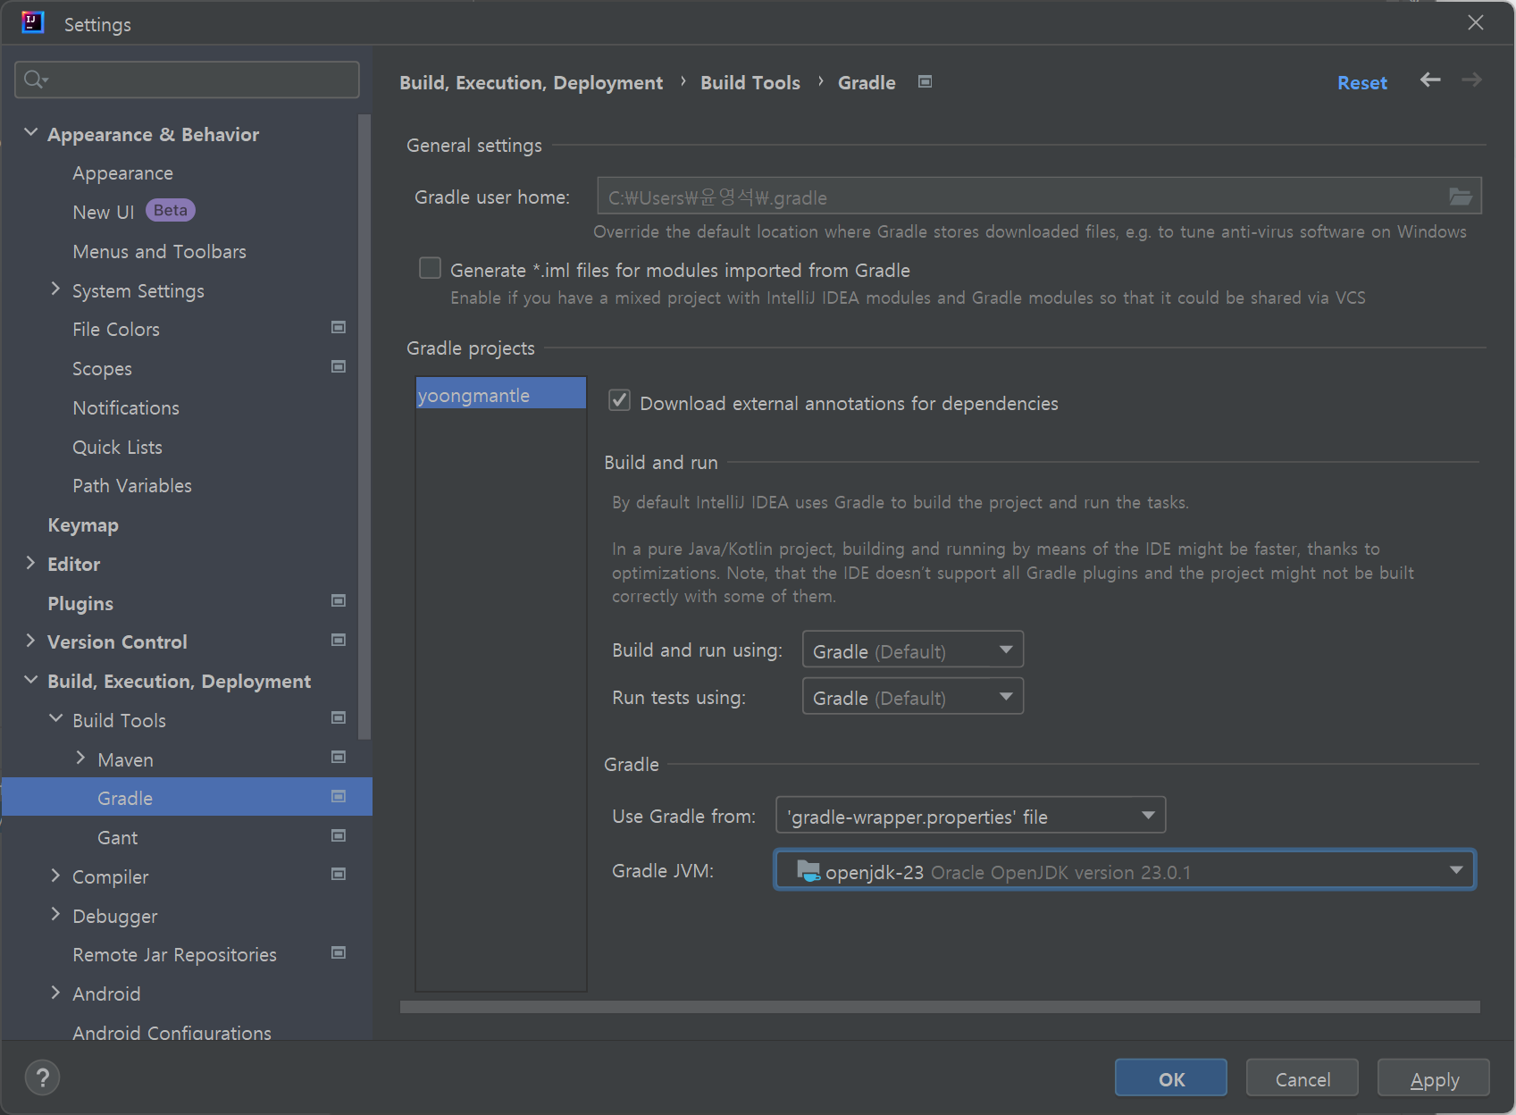Click the project icon beside Compiler
This screenshot has height=1115, width=1516.
pos(339,875)
